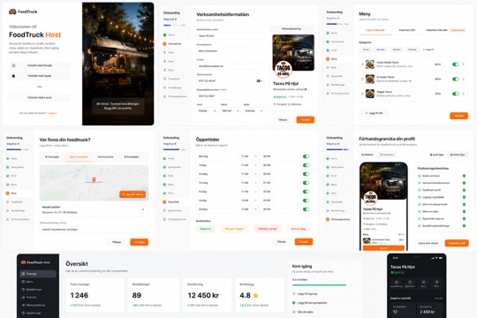Turn off the Fredag opening hours toggle
Image resolution: width=477 pixels, height=318 pixels.
pos(306,192)
